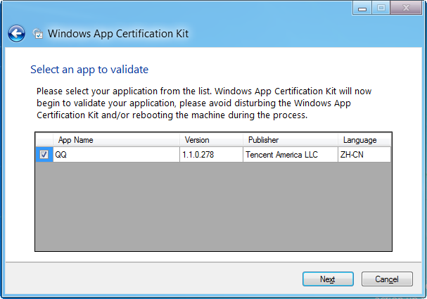The width and height of the screenshot is (427, 299).
Task: Close the Certification Kit window
Action: pos(406,8)
